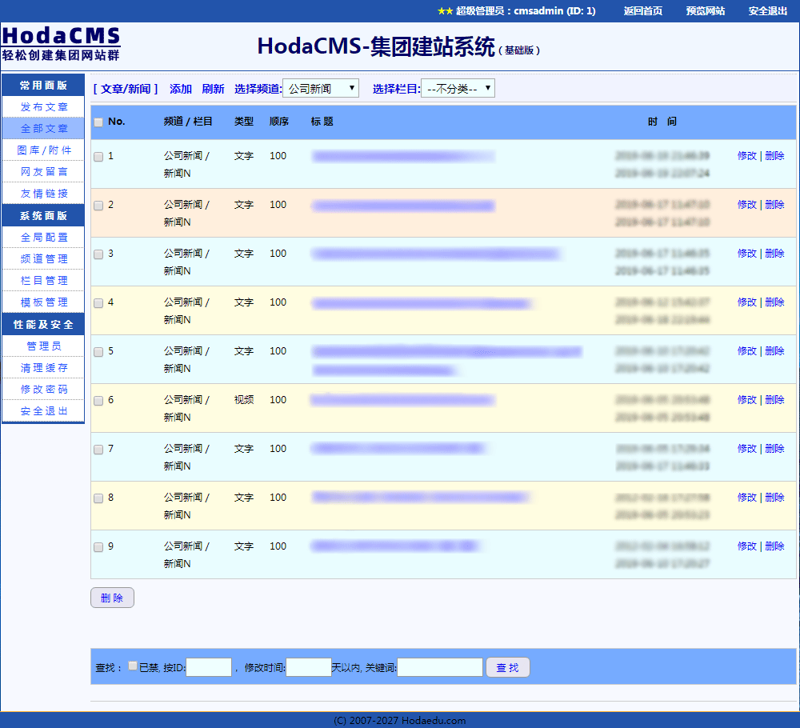800x728 pixels.
Task: Check the checkbox for row No. 9
Action: [x=98, y=547]
